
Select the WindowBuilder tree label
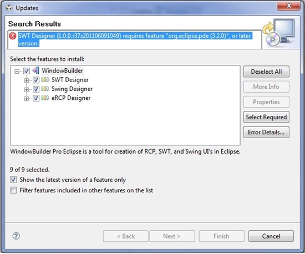pos(63,71)
